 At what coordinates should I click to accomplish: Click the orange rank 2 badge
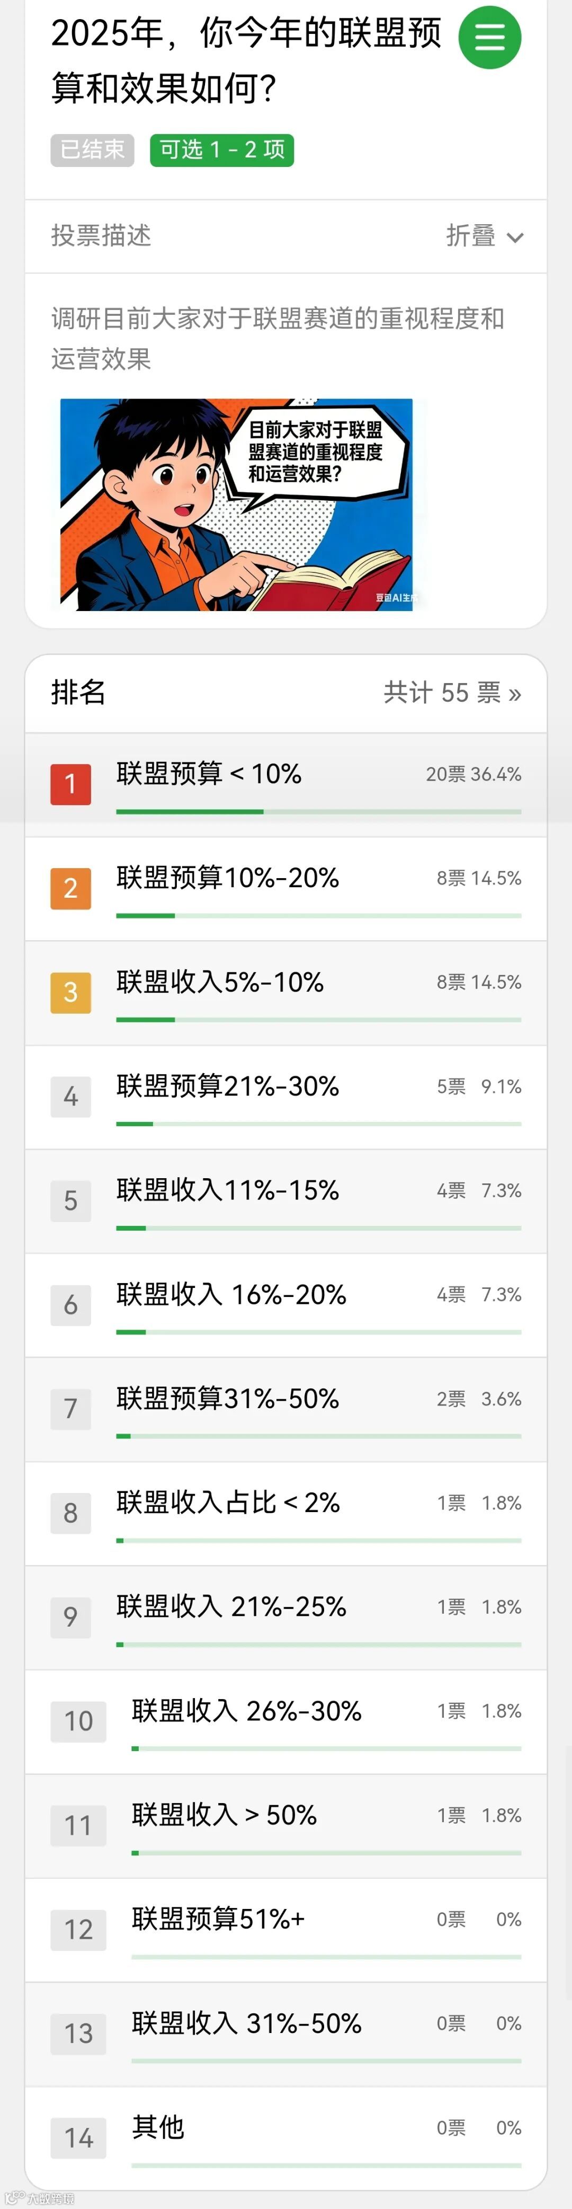pyautogui.click(x=70, y=888)
